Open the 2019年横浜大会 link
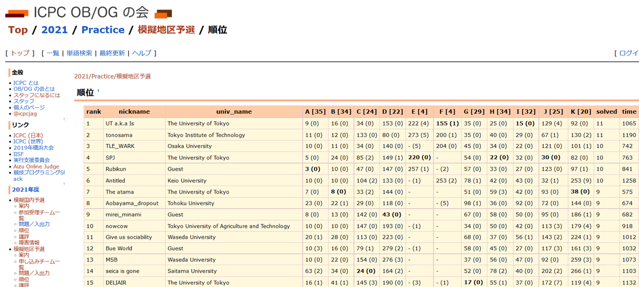The image size is (639, 287). click(x=34, y=148)
